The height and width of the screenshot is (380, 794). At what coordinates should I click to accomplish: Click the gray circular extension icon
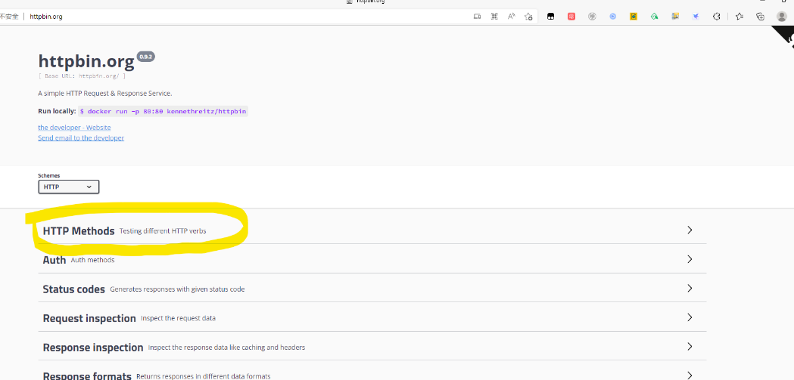click(x=592, y=17)
